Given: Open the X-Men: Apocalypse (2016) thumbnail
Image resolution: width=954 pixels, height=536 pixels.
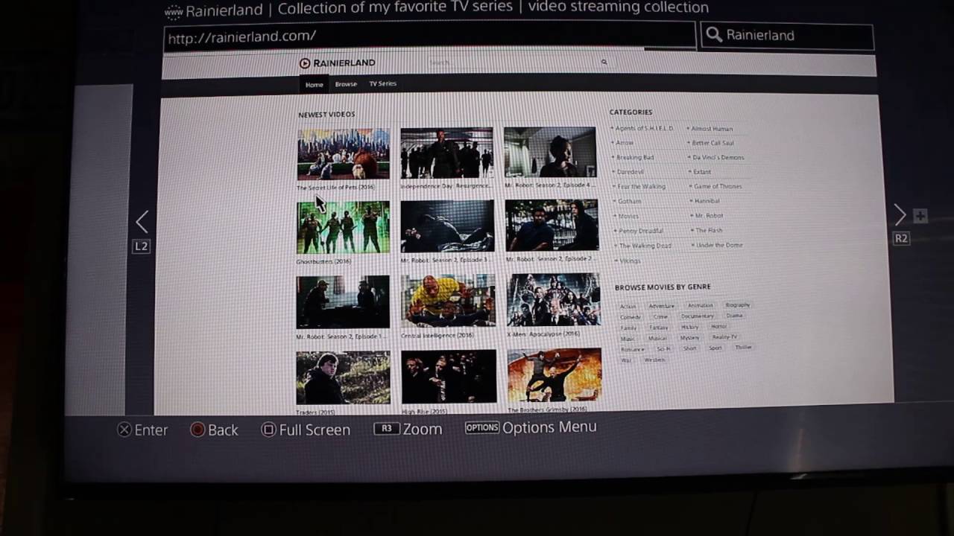Looking at the screenshot, I should click(x=554, y=299).
